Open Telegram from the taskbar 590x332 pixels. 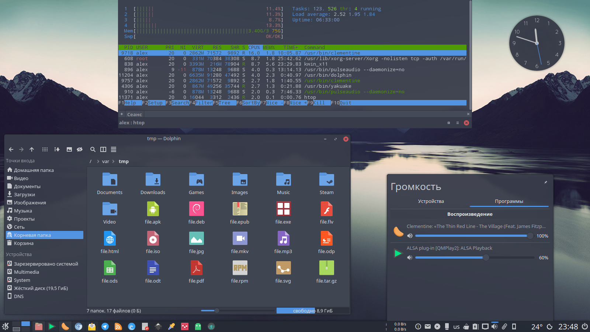click(x=105, y=326)
